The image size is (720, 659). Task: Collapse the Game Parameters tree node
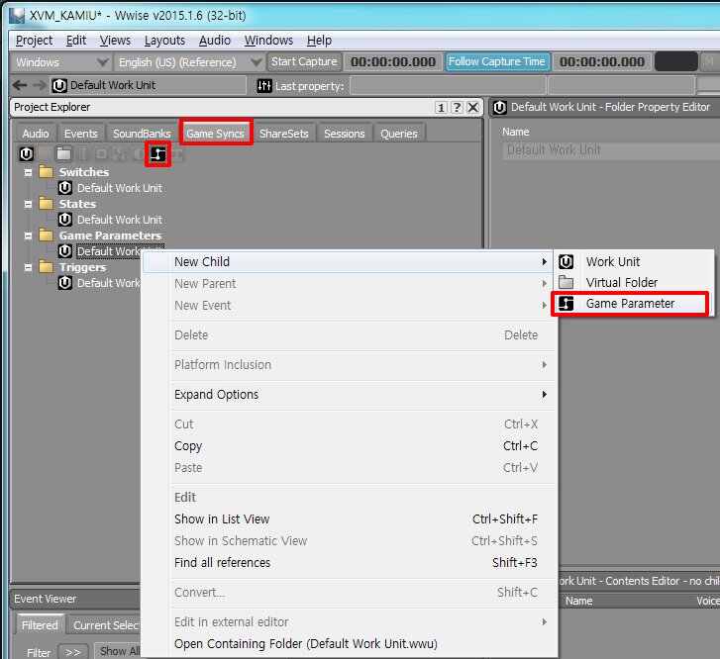coord(28,235)
